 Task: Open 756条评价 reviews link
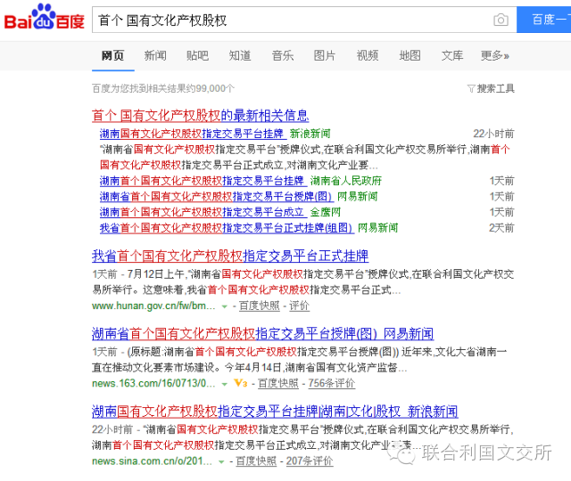pyautogui.click(x=332, y=383)
